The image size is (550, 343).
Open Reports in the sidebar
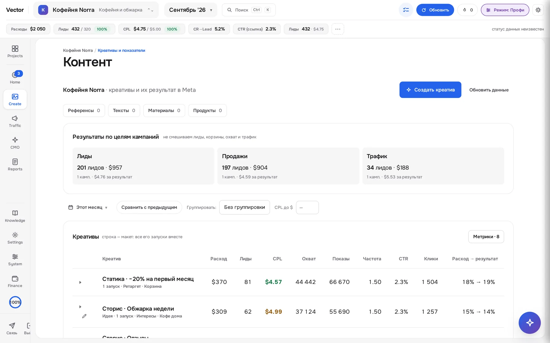coord(15,165)
